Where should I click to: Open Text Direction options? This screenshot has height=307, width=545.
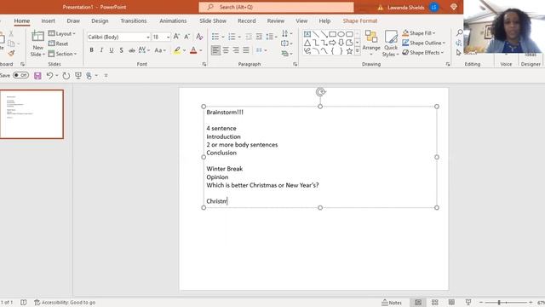click(x=287, y=33)
